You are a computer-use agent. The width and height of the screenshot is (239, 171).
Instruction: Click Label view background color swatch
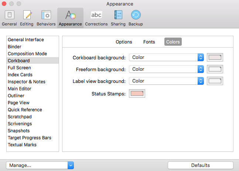(215, 81)
